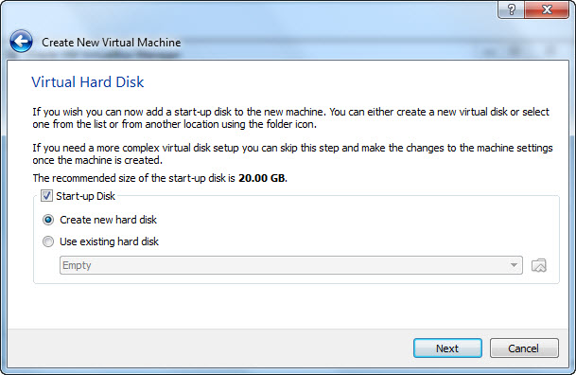This screenshot has height=375, width=576.
Task: Click the Virtual Hard Disk heading
Action: click(x=88, y=82)
